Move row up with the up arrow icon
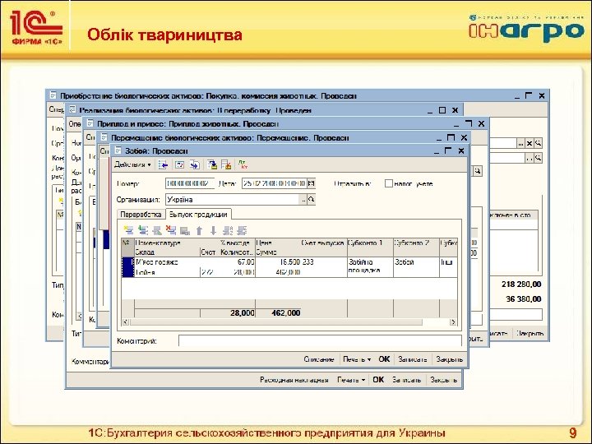Screen dimensions: 592x444 tap(199, 231)
